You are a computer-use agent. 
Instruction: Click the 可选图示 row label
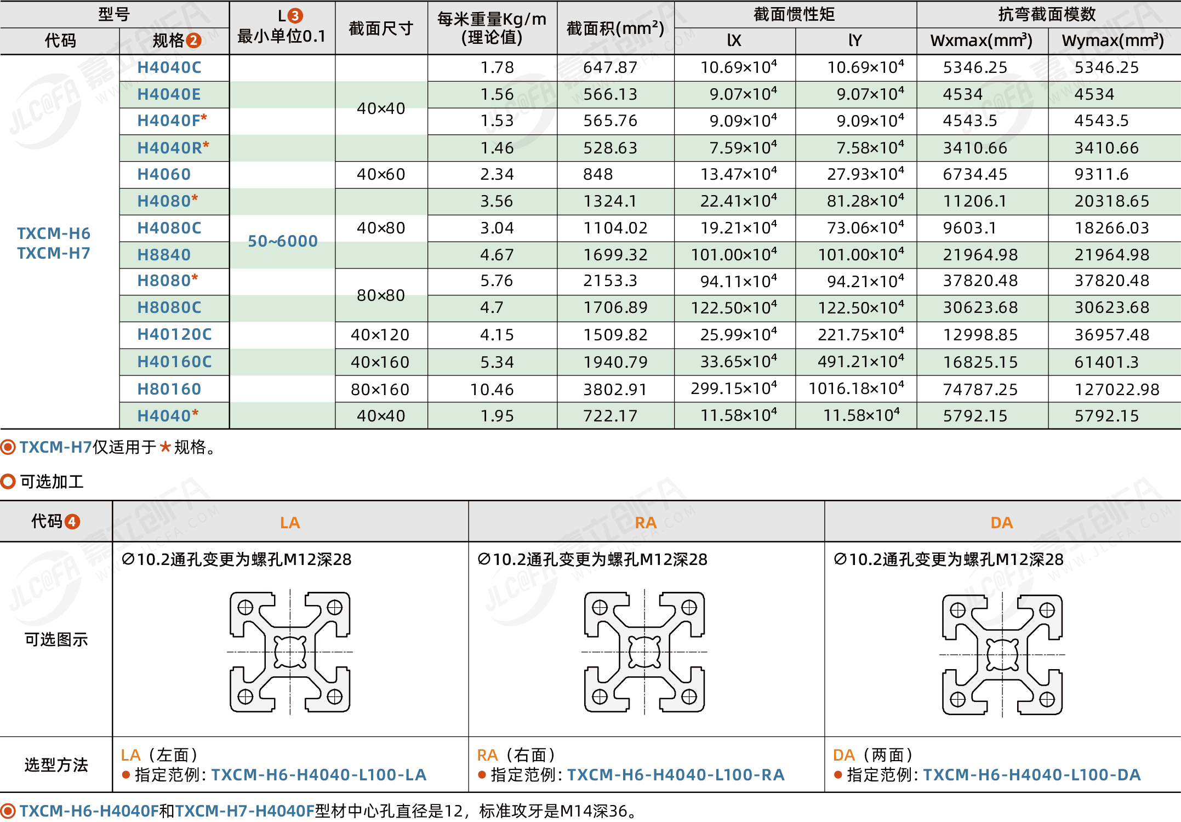(56, 639)
